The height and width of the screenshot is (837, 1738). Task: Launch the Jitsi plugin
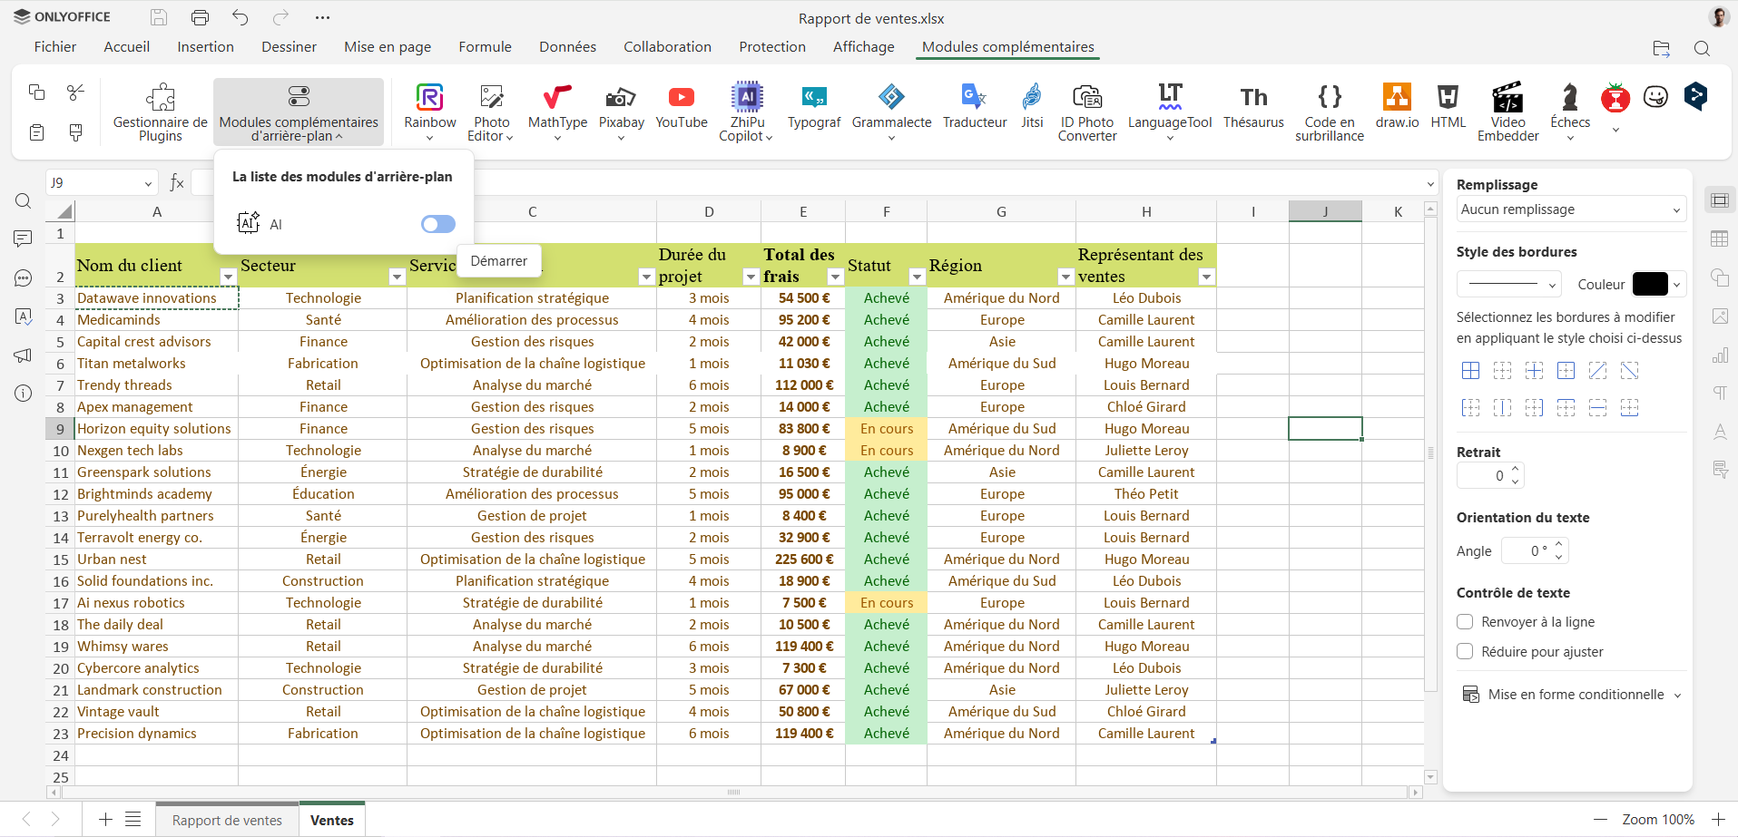[x=1032, y=104]
